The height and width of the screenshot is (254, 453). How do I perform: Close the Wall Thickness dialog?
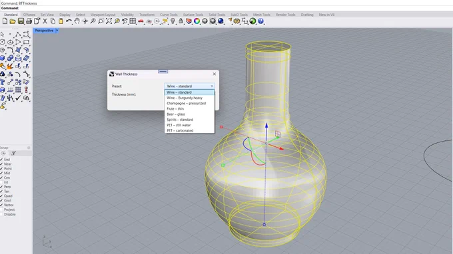tap(214, 74)
